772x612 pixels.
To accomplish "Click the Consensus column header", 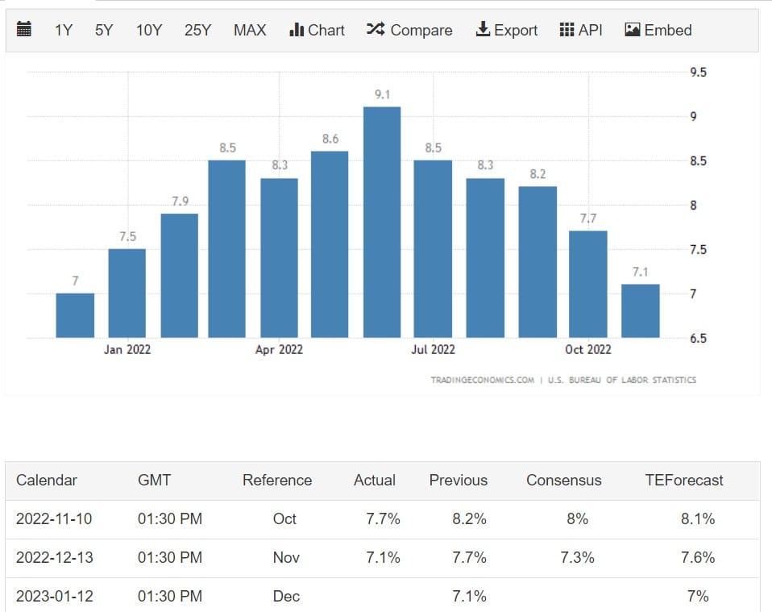I will tap(563, 480).
